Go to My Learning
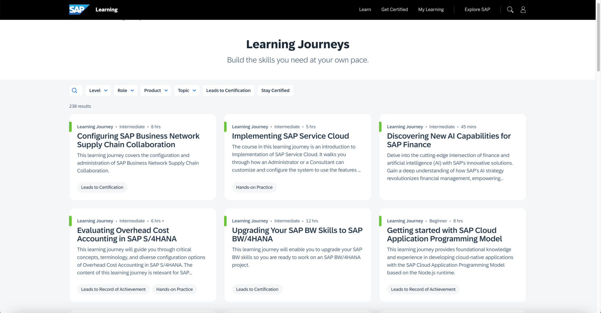This screenshot has height=313, width=601. click(x=431, y=9)
